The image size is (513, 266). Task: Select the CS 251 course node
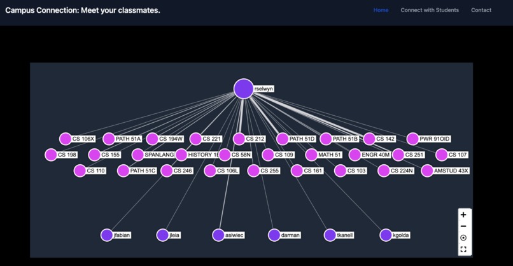tap(398, 155)
